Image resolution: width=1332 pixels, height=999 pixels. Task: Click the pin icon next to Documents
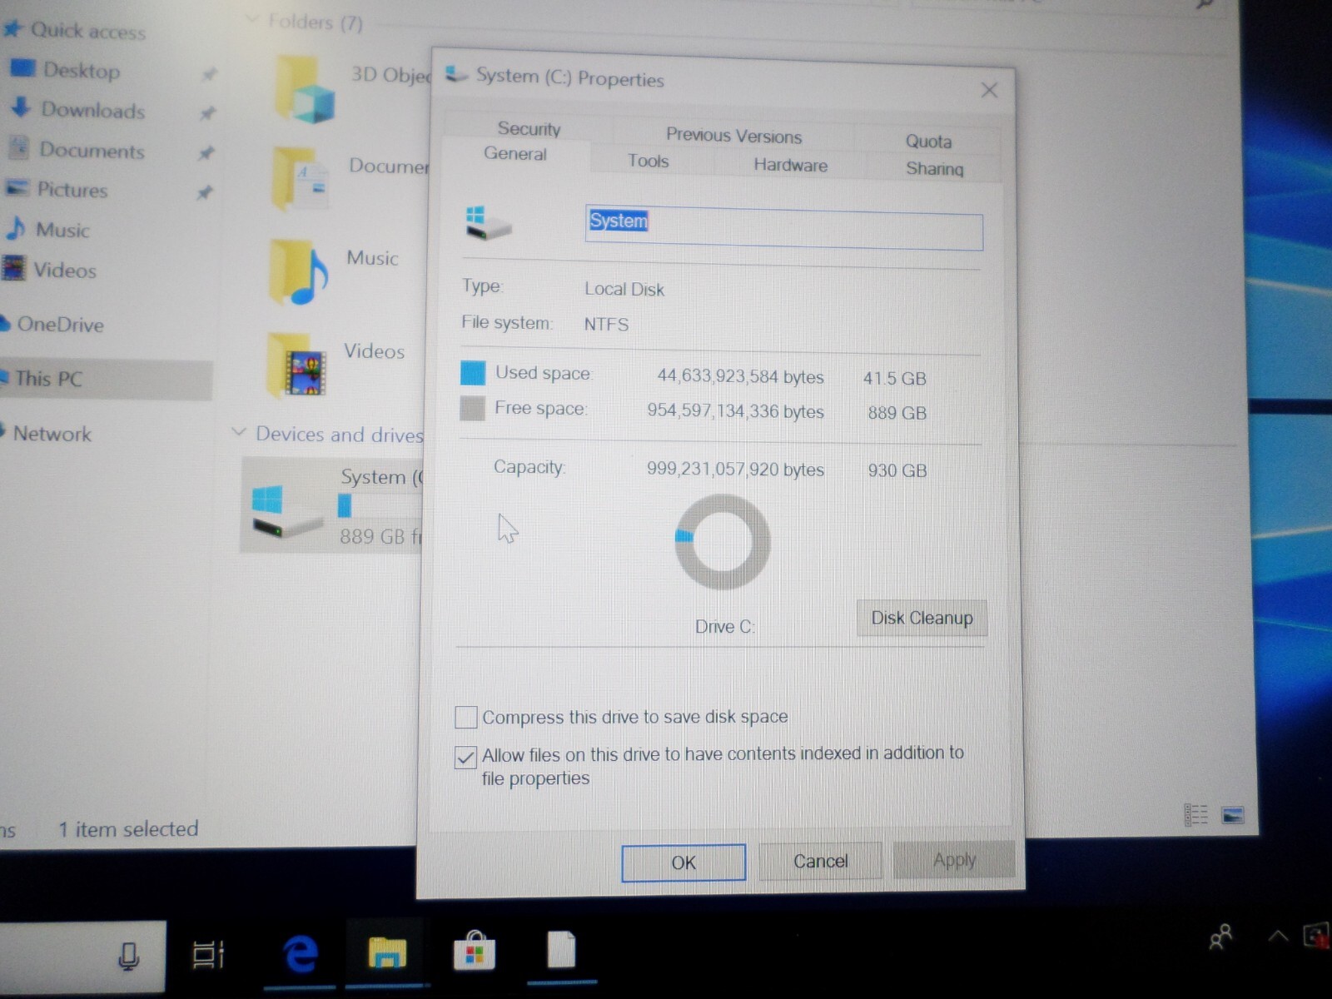coord(206,153)
